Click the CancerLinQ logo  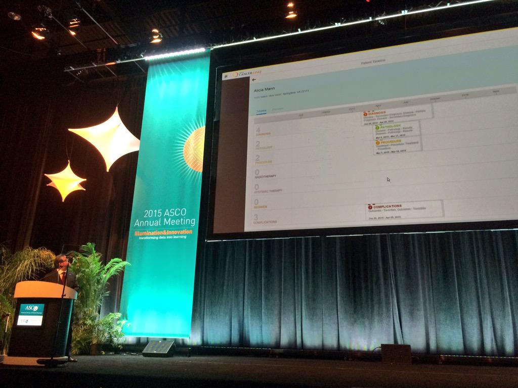[247, 74]
